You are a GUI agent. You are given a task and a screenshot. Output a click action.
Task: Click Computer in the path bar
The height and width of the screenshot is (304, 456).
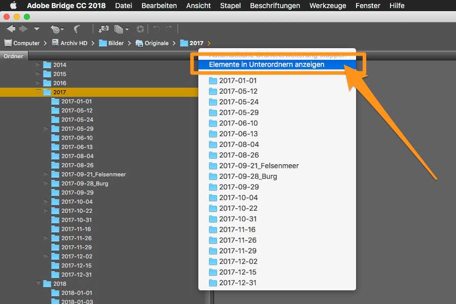tap(22, 43)
